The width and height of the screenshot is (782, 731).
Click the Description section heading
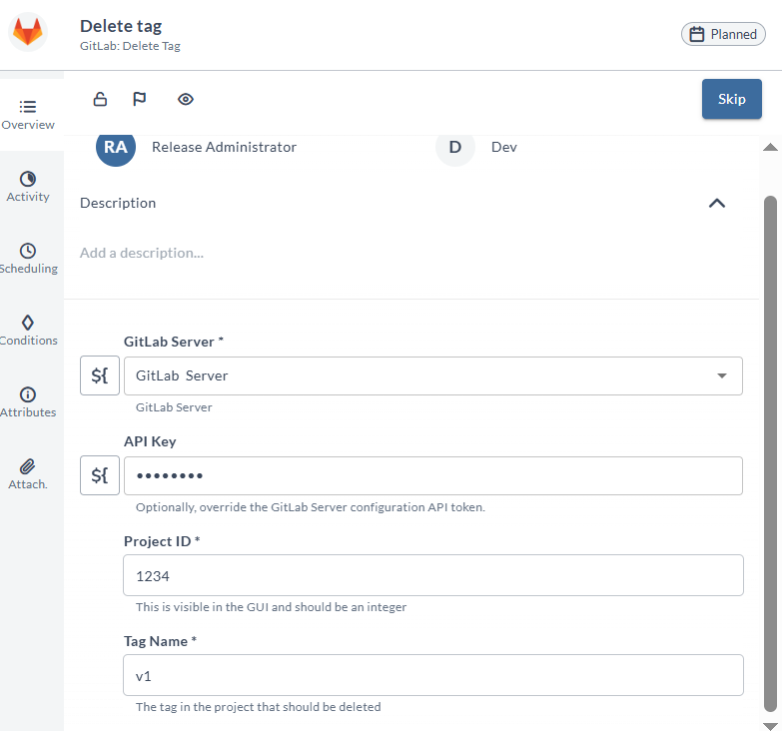118,203
